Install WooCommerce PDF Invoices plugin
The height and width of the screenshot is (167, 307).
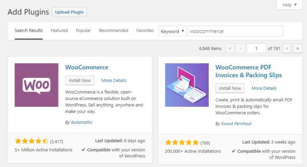click(230, 88)
